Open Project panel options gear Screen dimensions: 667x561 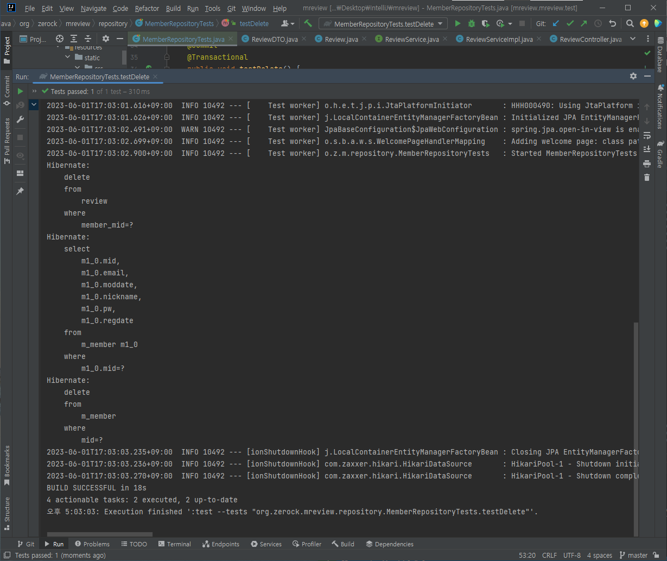[x=106, y=39]
